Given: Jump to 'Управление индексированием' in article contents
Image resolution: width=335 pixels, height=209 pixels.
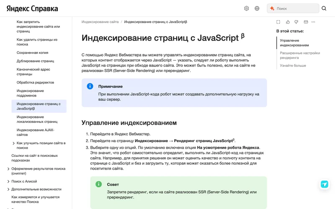Looking at the screenshot, I should [x=294, y=43].
